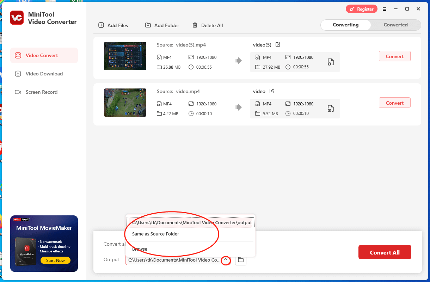Viewport: 430px width, 282px height.
Task: Open the Screen Record section
Action: 44,92
